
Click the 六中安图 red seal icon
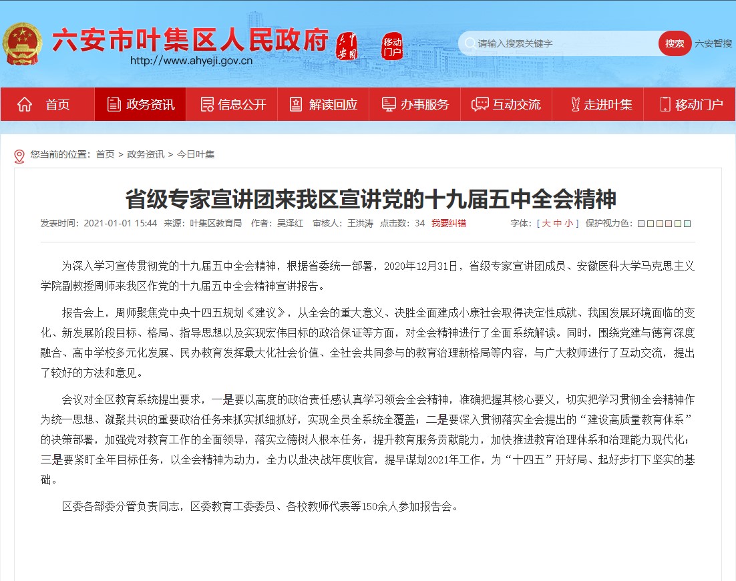pyautogui.click(x=346, y=45)
